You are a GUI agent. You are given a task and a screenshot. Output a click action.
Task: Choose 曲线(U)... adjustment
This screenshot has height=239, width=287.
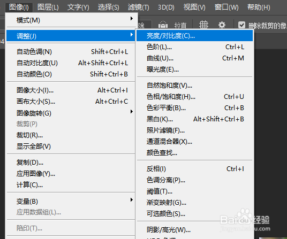(194, 58)
